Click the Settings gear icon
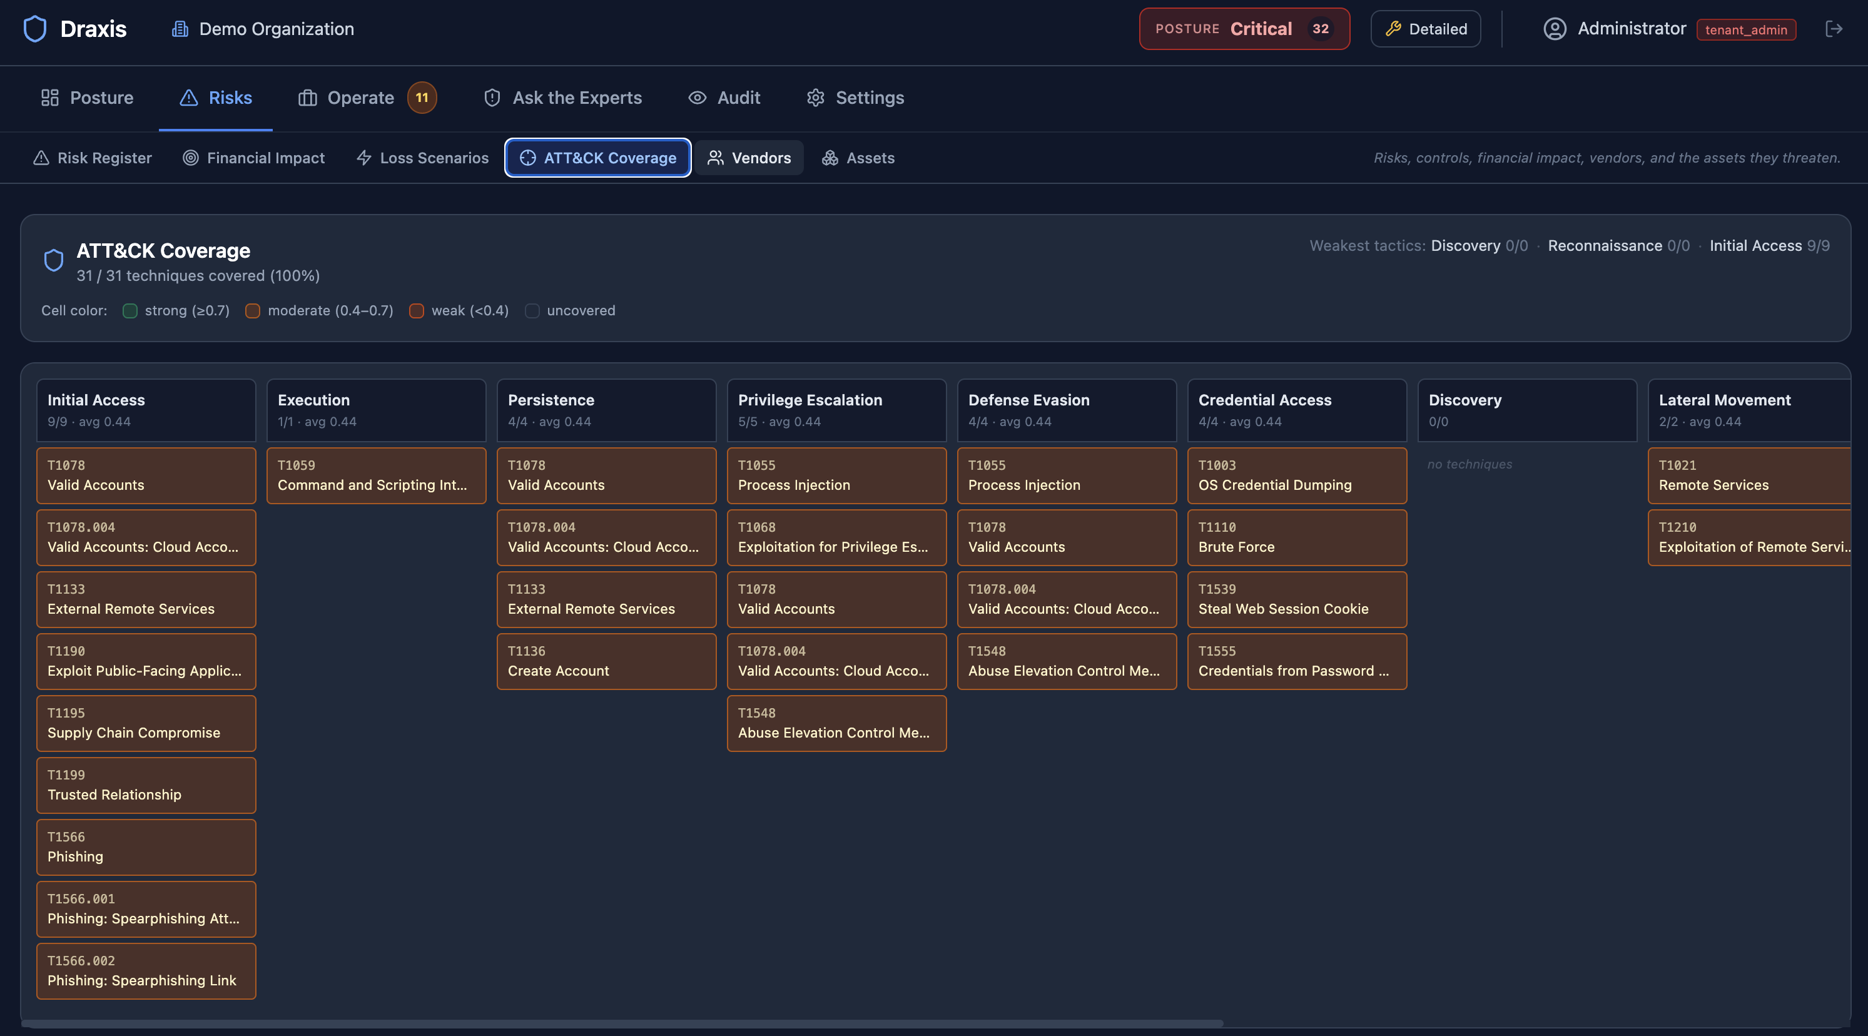This screenshot has height=1036, width=1868. click(816, 98)
